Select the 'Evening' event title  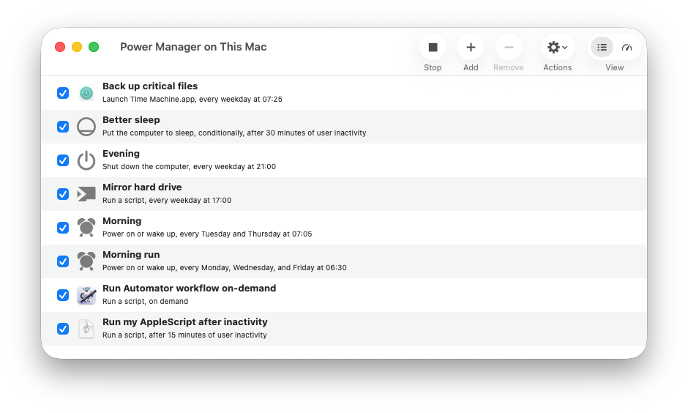pyautogui.click(x=121, y=154)
